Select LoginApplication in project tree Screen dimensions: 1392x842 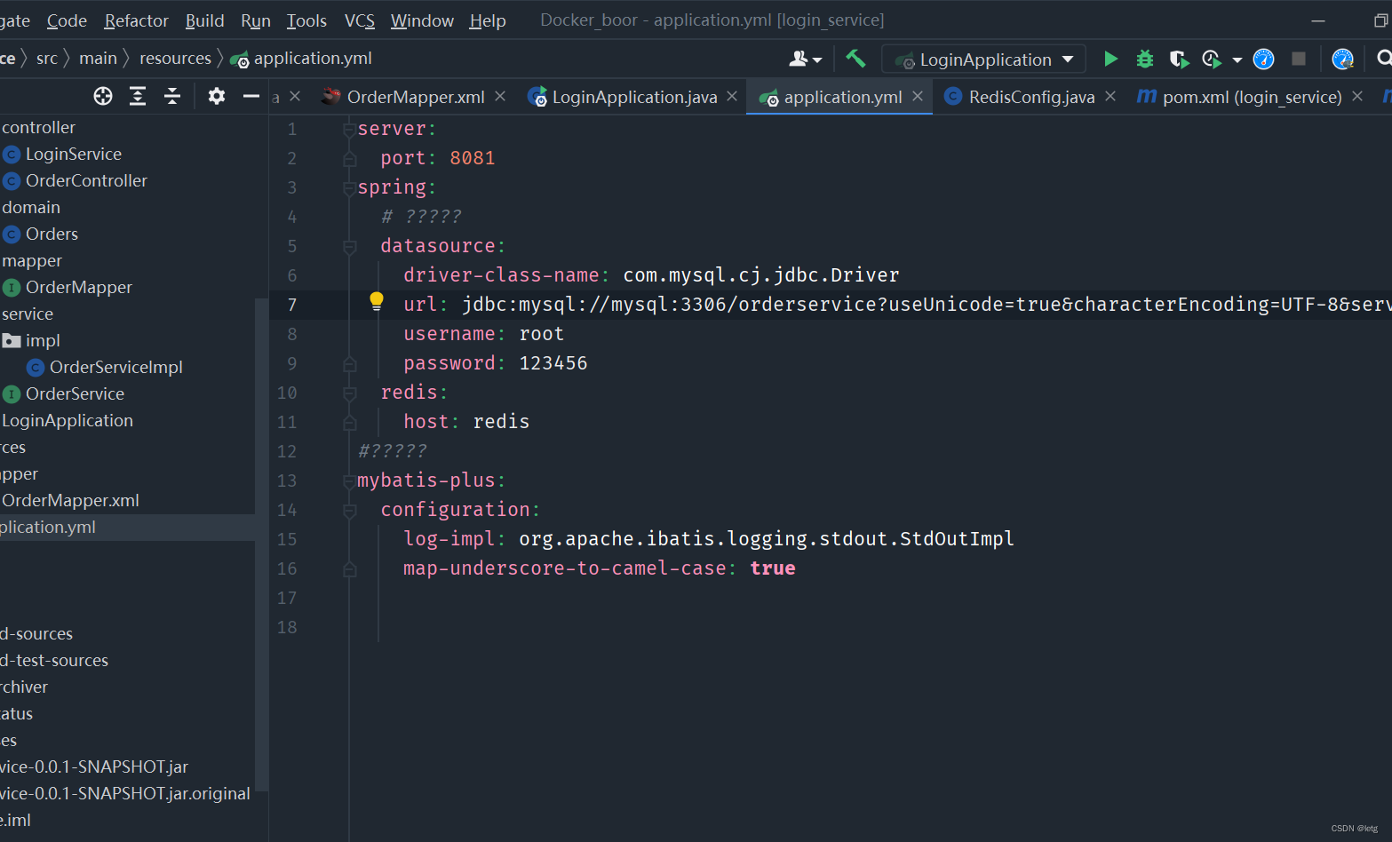(67, 420)
